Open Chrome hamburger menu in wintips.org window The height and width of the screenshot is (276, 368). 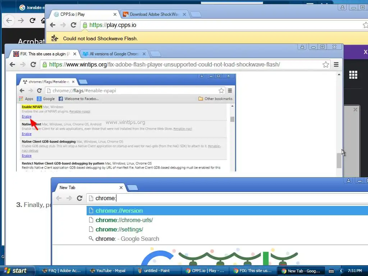coord(336,65)
